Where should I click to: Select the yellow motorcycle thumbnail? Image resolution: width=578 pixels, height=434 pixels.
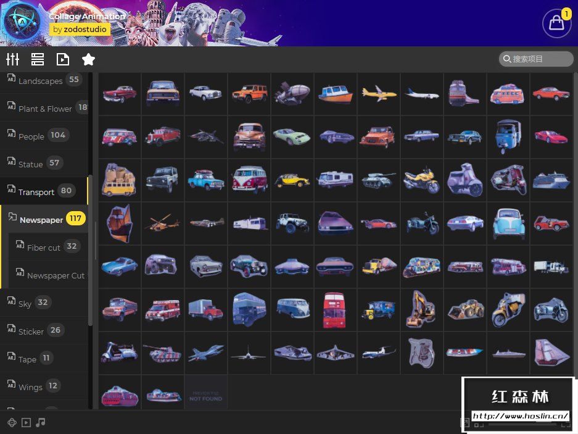[x=422, y=180]
